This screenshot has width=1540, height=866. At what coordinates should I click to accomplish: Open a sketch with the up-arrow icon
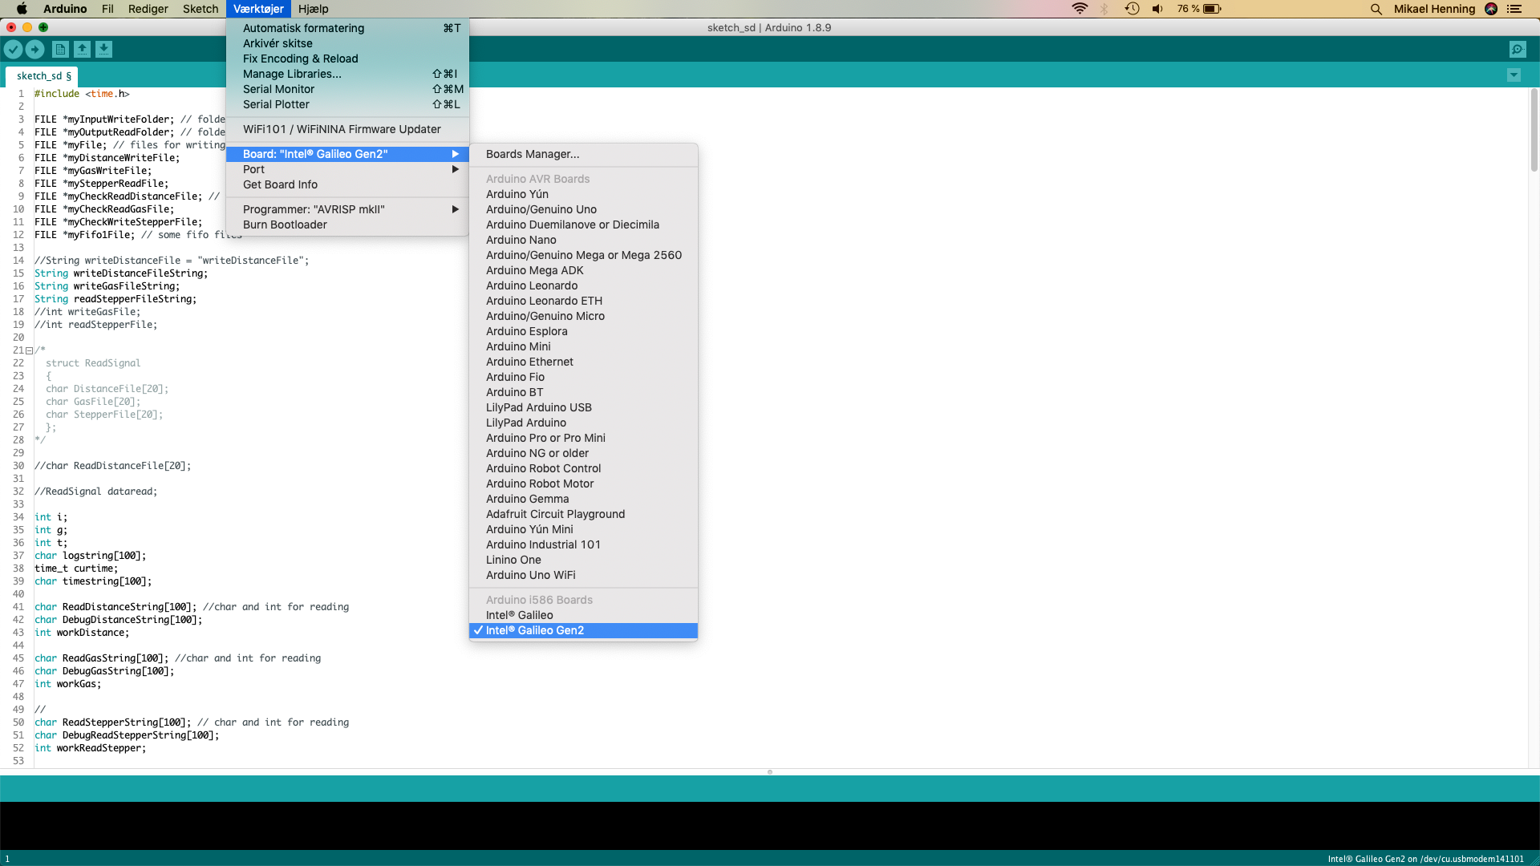pyautogui.click(x=82, y=50)
